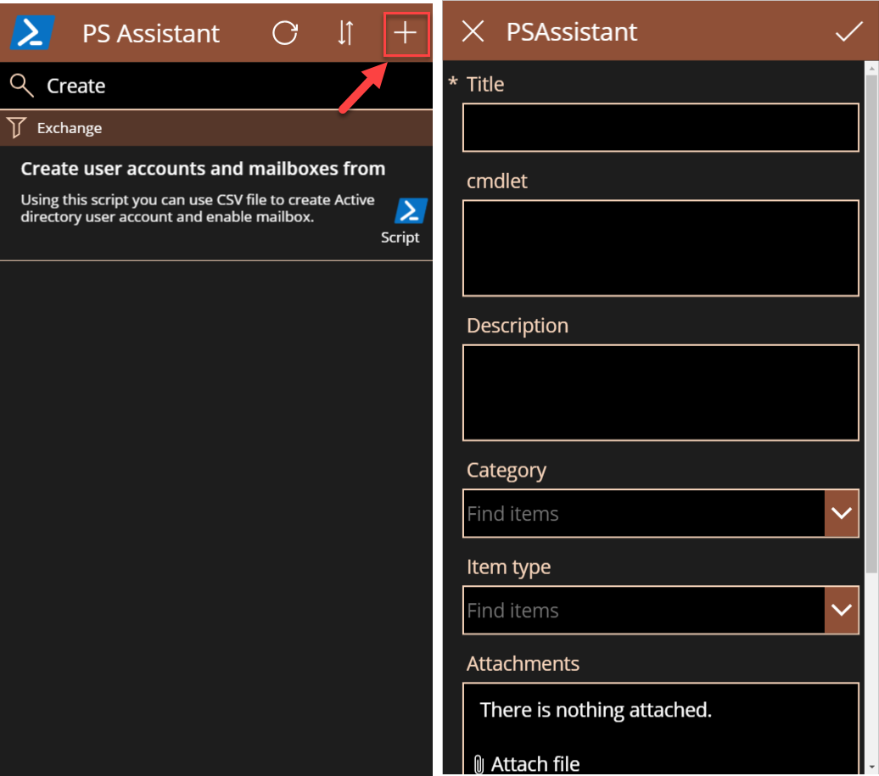
Task: Click the Script label under the icon
Action: (x=400, y=237)
